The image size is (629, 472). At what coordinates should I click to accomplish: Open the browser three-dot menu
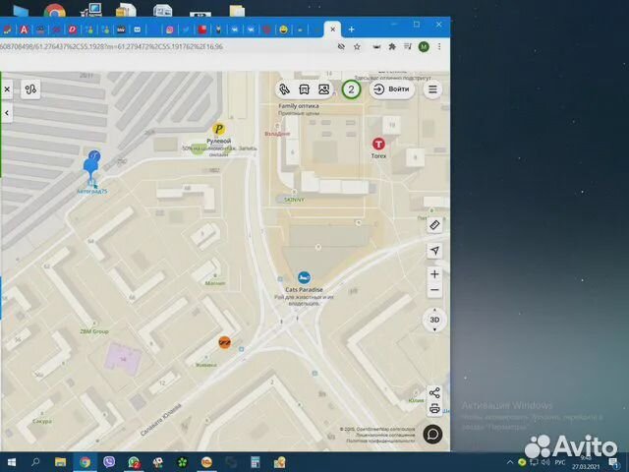(439, 46)
